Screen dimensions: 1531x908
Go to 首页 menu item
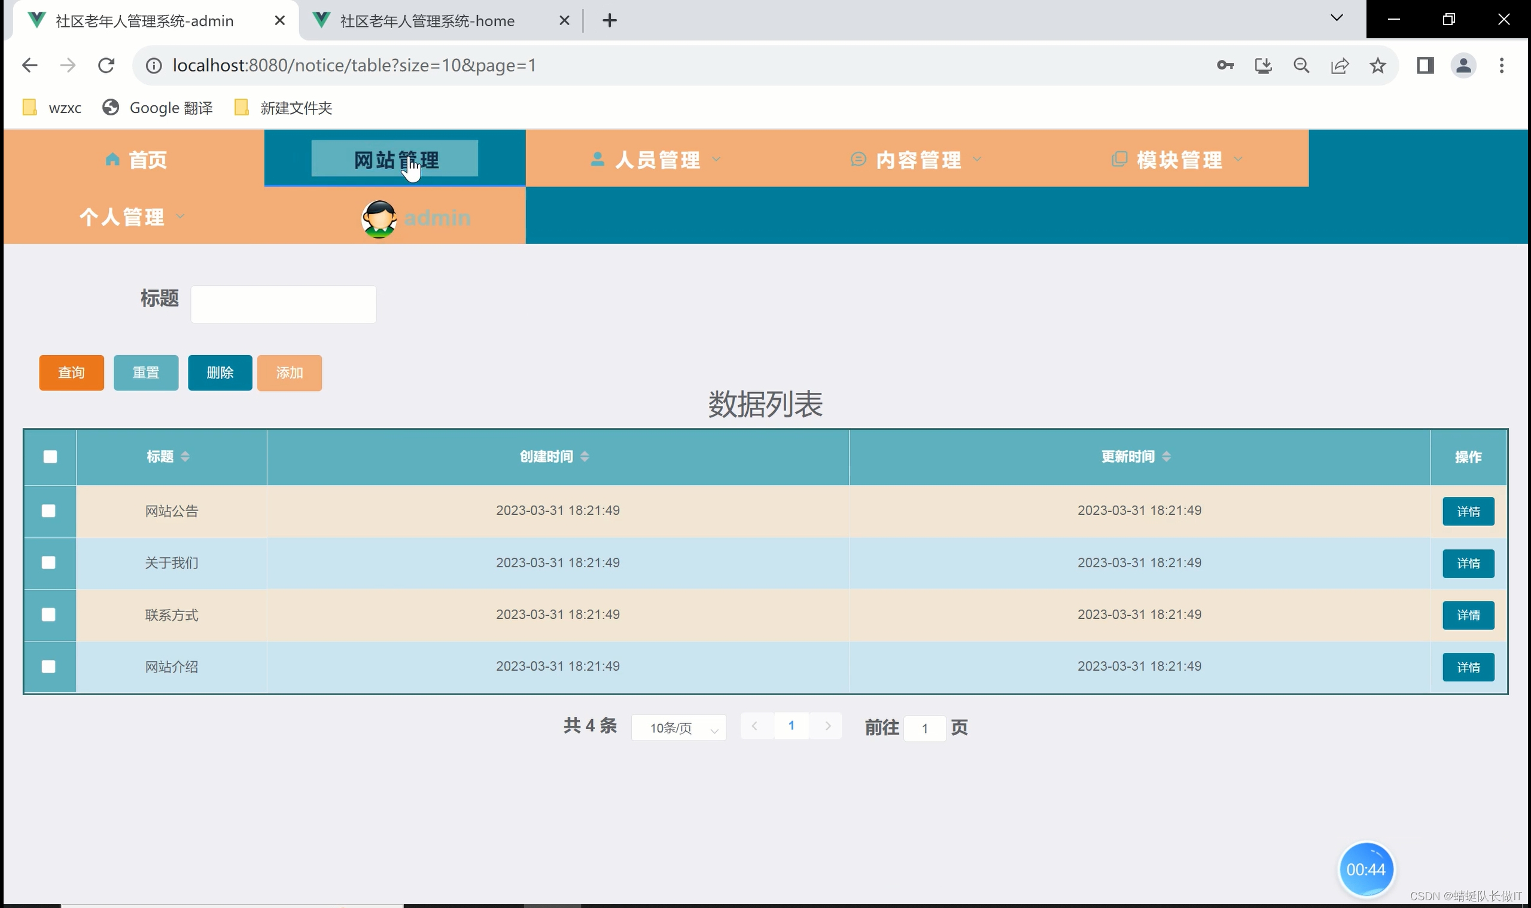click(x=136, y=160)
